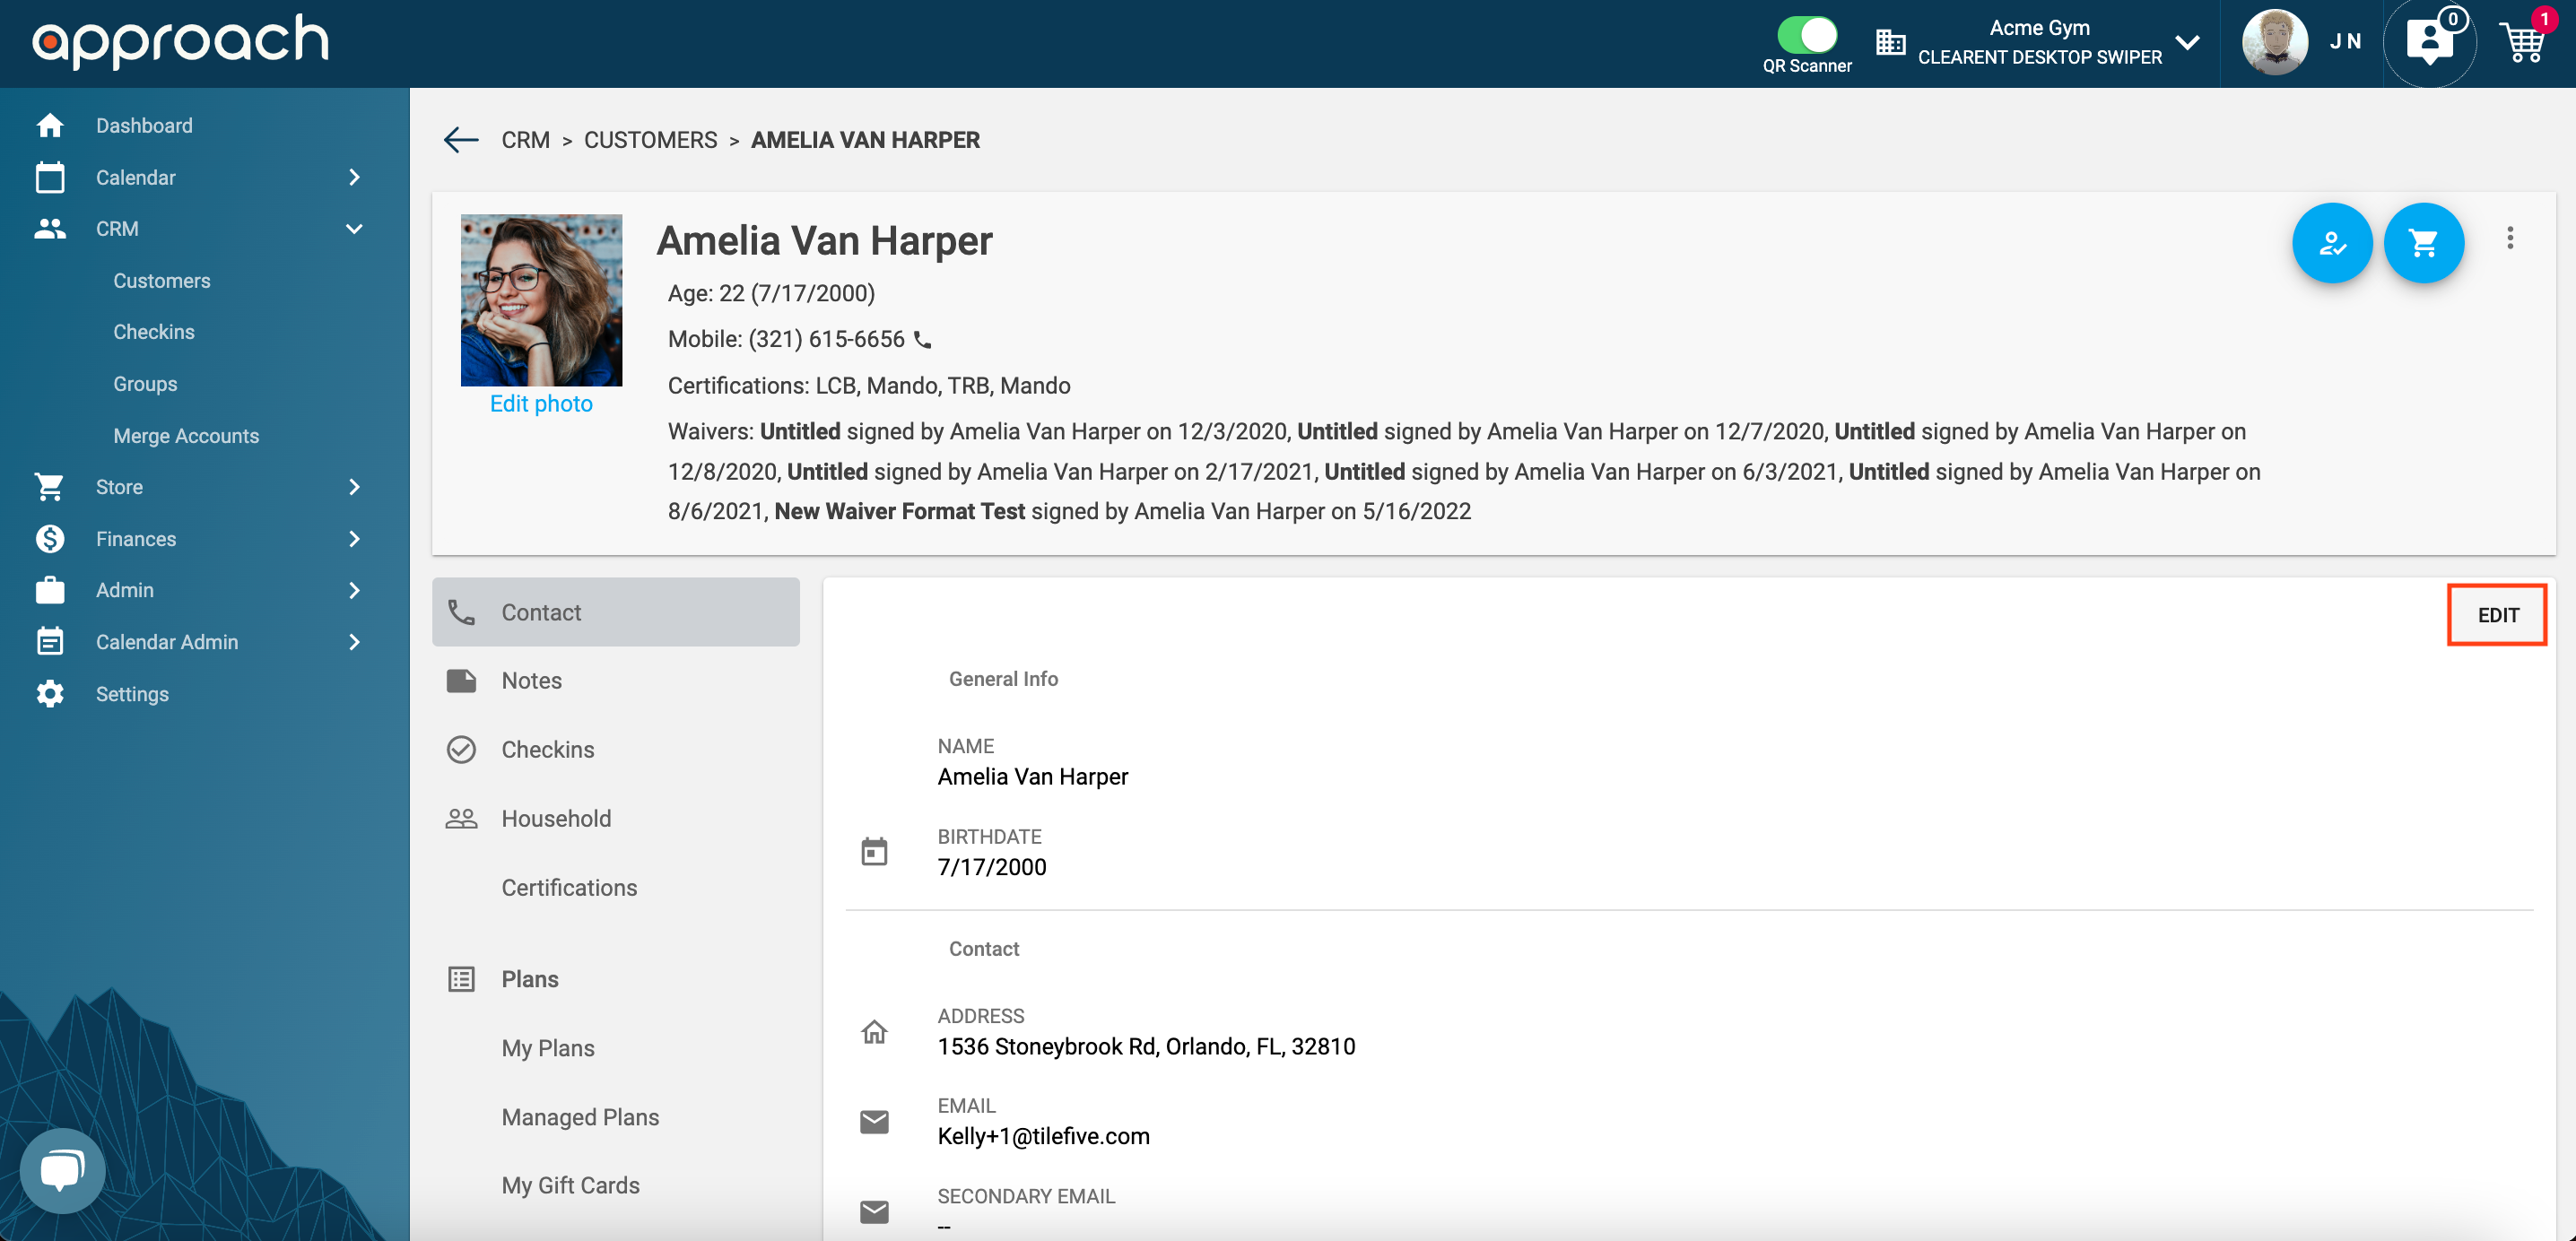
Task: Expand the Calendar menu chevron
Action: (x=354, y=177)
